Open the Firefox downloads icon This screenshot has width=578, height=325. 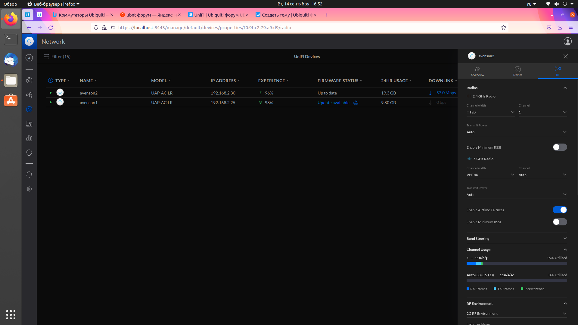coord(560,27)
